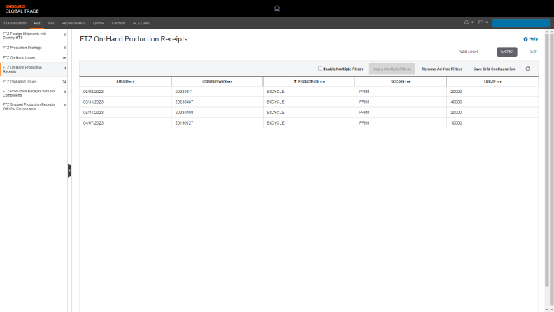
Task: Switch to the Reconciliation tab
Action: pyautogui.click(x=73, y=23)
